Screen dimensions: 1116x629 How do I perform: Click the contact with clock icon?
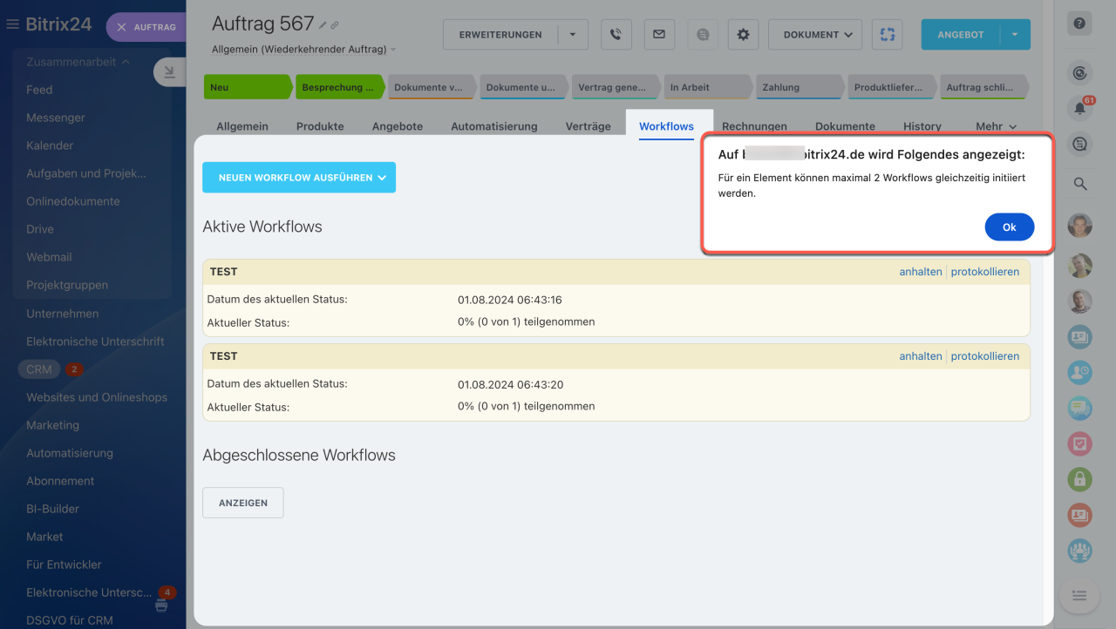[1079, 372]
